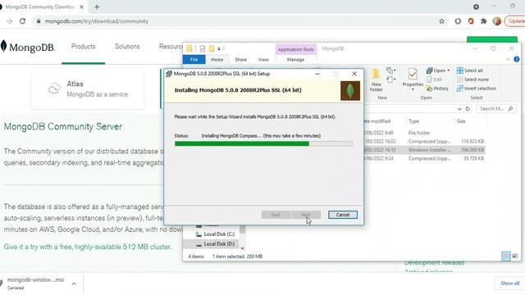Click the free 512 MB cluster link
525x295 pixels.
[88, 247]
